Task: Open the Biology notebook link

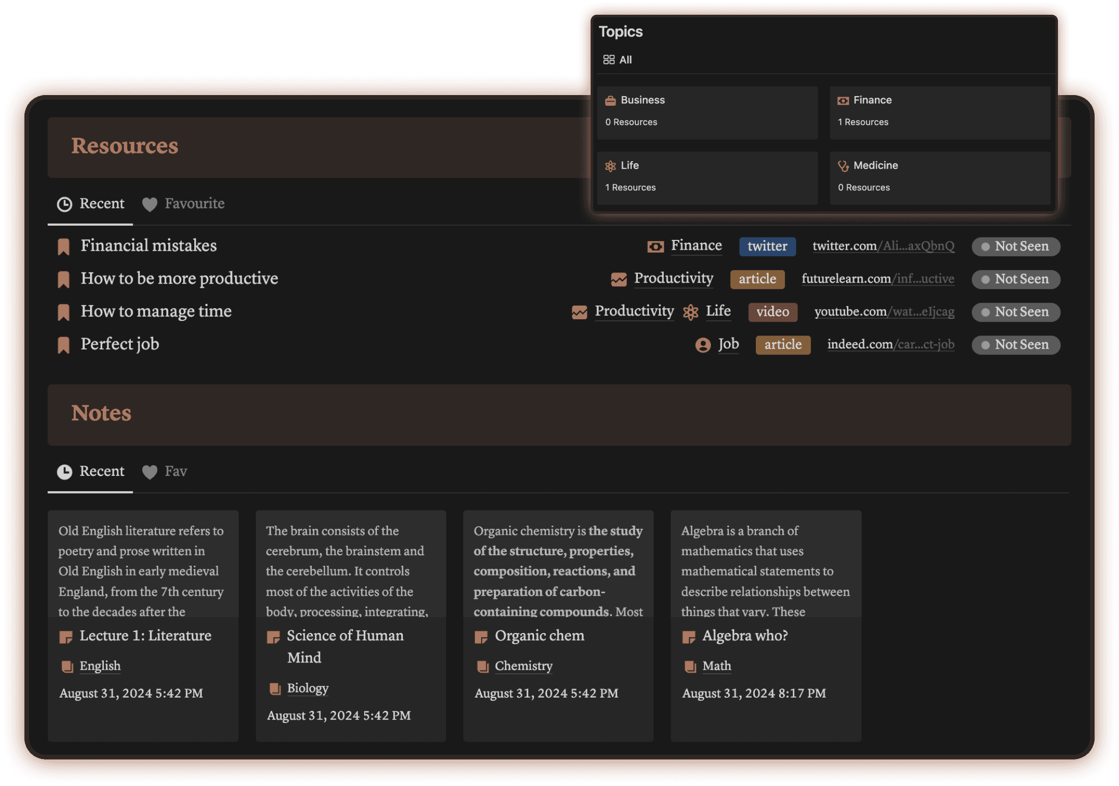Action: click(308, 688)
